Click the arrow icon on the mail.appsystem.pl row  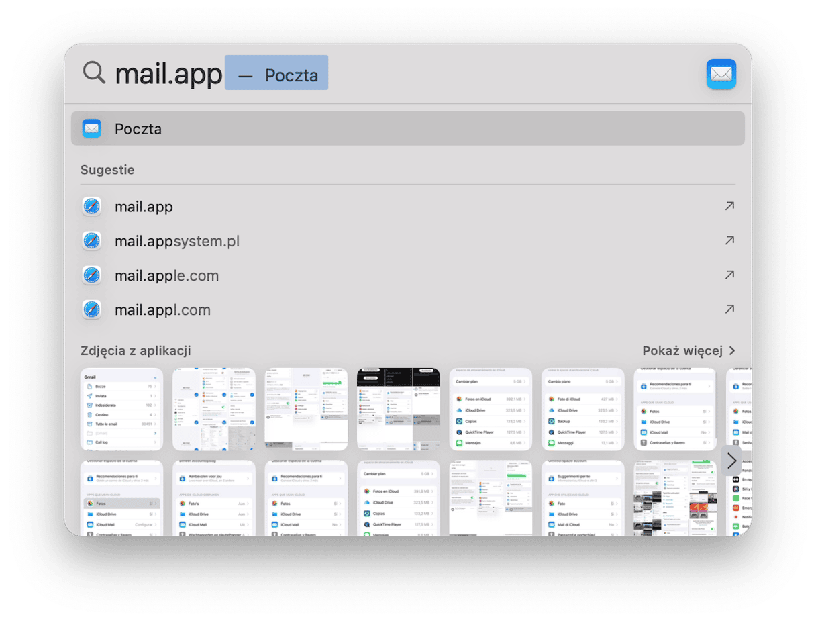click(x=729, y=240)
